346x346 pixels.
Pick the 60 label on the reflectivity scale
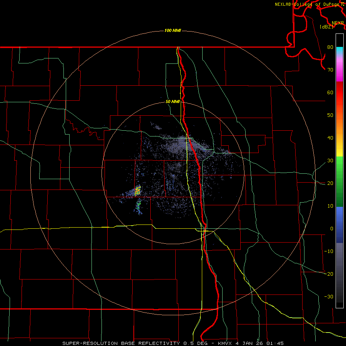point(330,92)
